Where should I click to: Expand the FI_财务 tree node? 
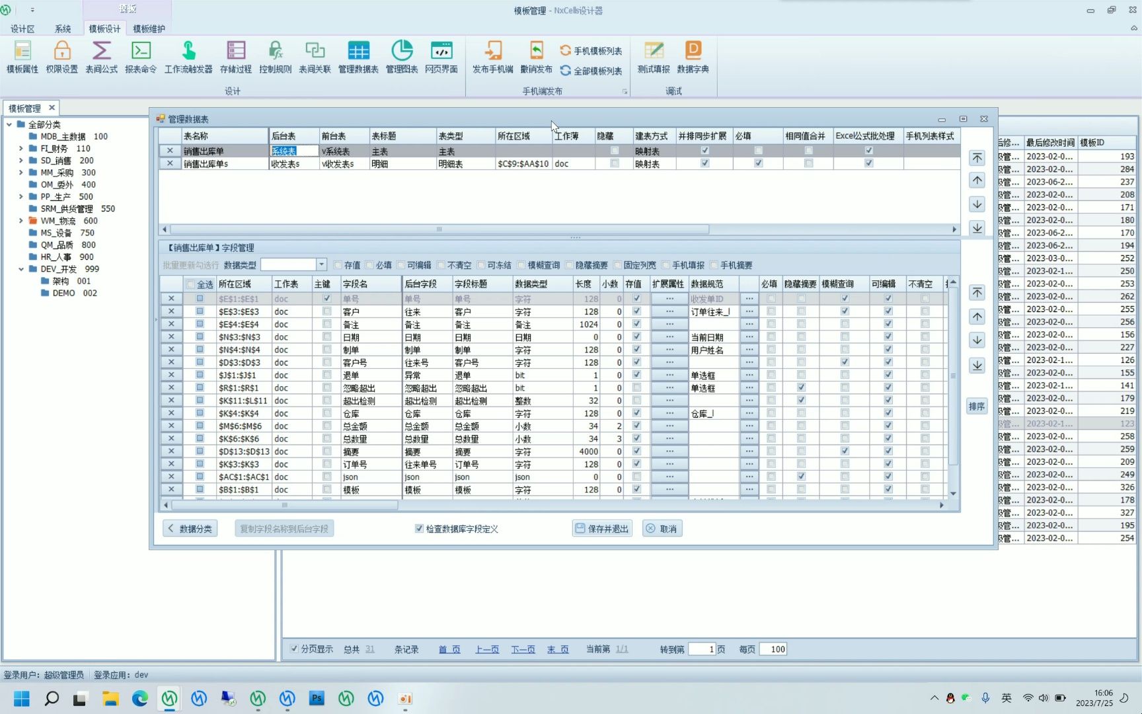(21, 149)
